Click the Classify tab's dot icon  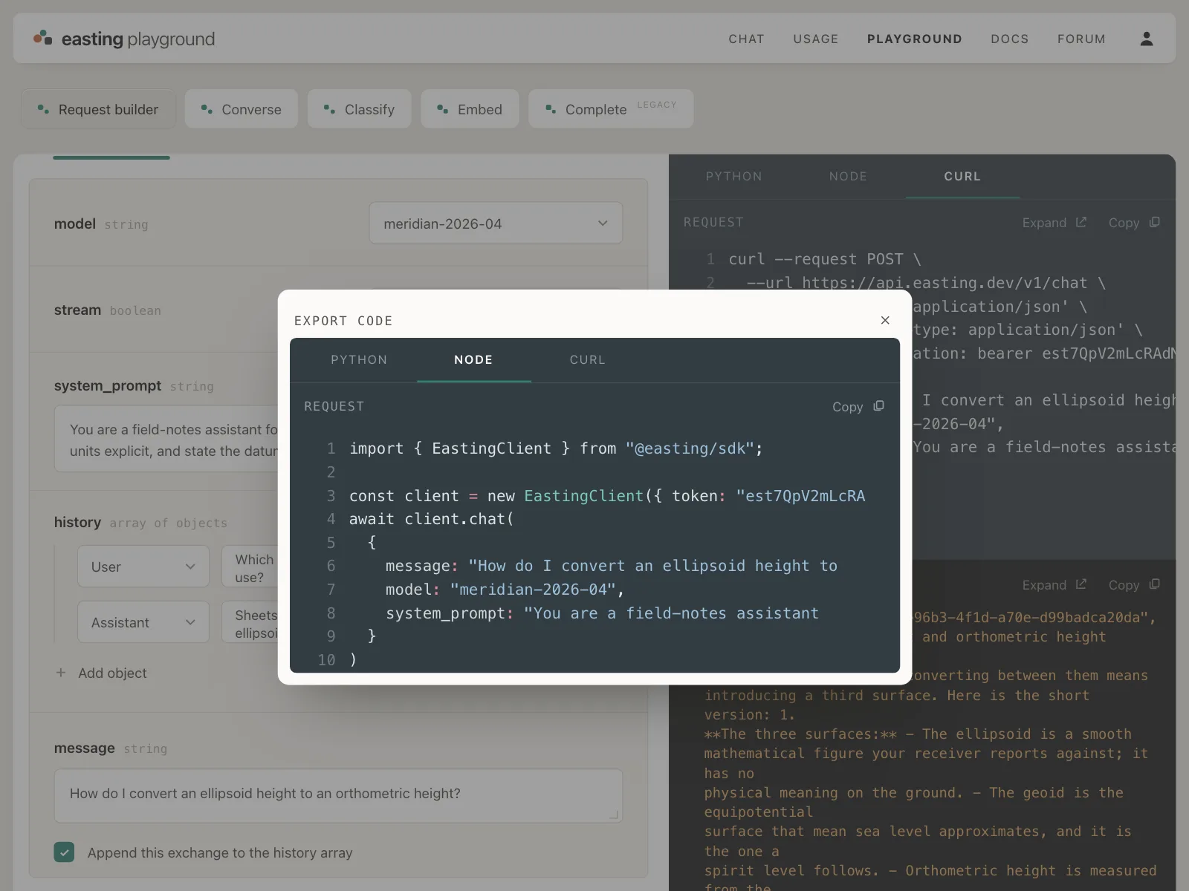point(329,109)
